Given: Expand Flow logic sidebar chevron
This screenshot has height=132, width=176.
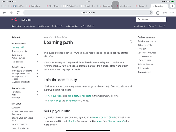Looking at the screenshot, I should coord(37,92).
